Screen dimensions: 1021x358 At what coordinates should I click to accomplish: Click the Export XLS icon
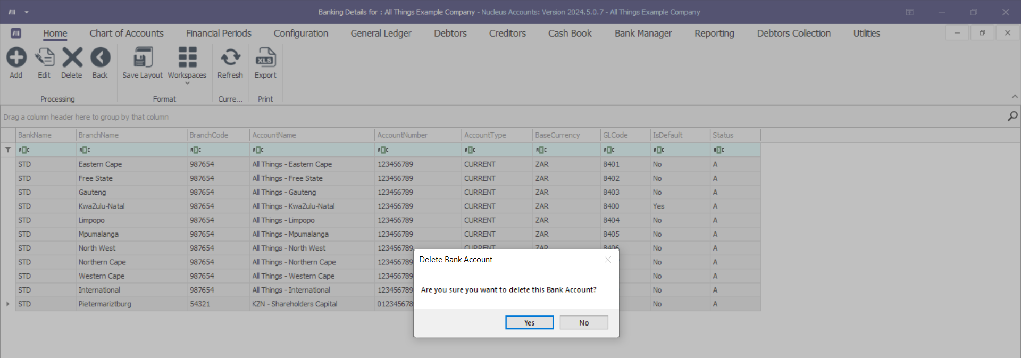point(265,57)
